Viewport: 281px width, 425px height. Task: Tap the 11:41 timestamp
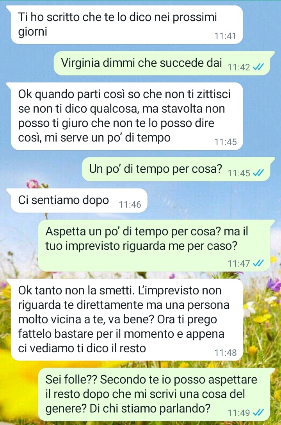coord(225,36)
